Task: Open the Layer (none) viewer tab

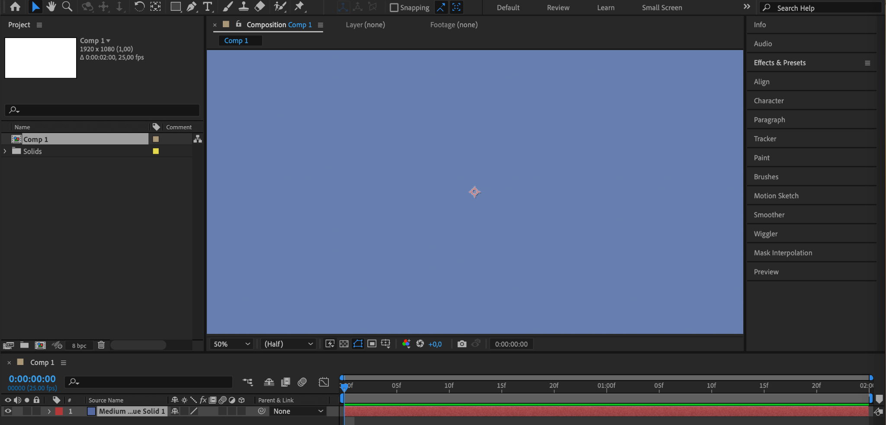Action: pos(365,25)
